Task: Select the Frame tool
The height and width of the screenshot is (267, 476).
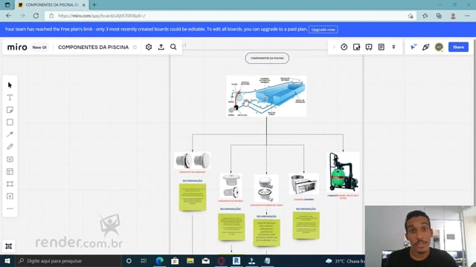Action: pos(10,184)
